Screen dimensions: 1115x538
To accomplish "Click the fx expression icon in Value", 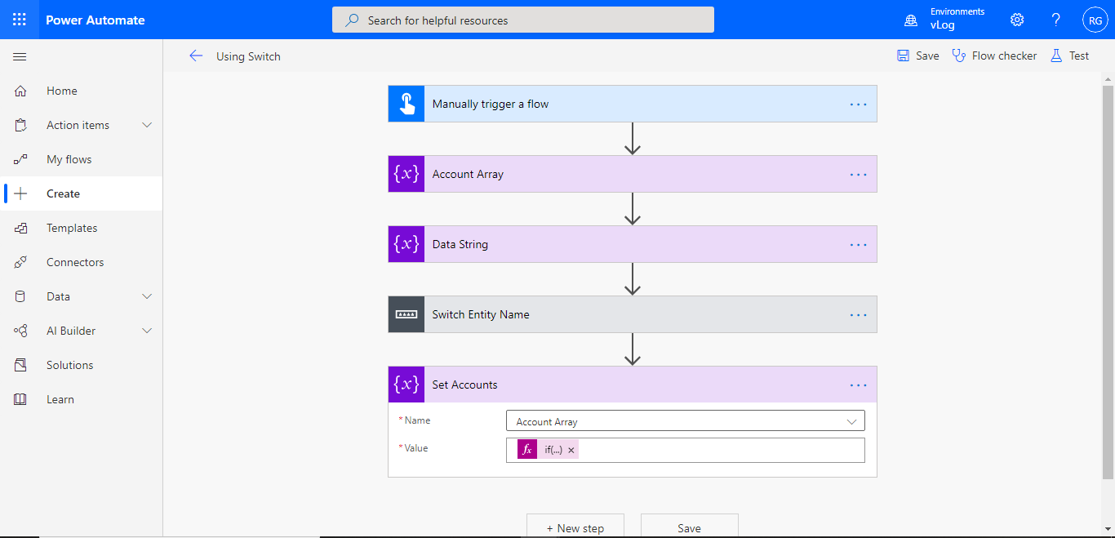I will [x=527, y=449].
